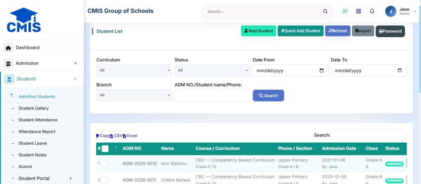This screenshot has height=184, width=421.
Task: Open the apps grid icon in header
Action: (x=359, y=11)
